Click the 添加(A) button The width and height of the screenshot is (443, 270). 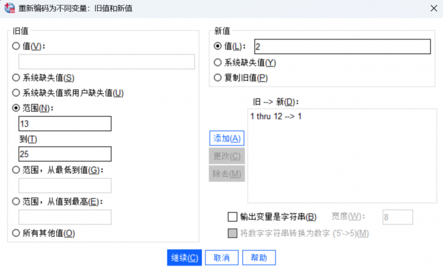[227, 138]
